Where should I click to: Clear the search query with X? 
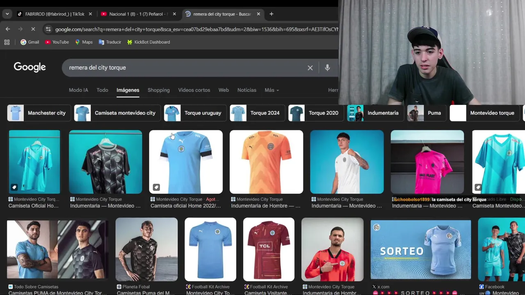pyautogui.click(x=310, y=68)
